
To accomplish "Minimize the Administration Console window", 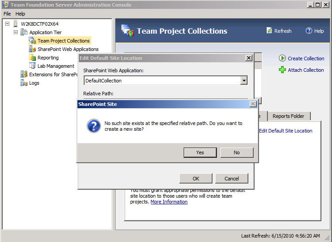I will [x=310, y=5].
